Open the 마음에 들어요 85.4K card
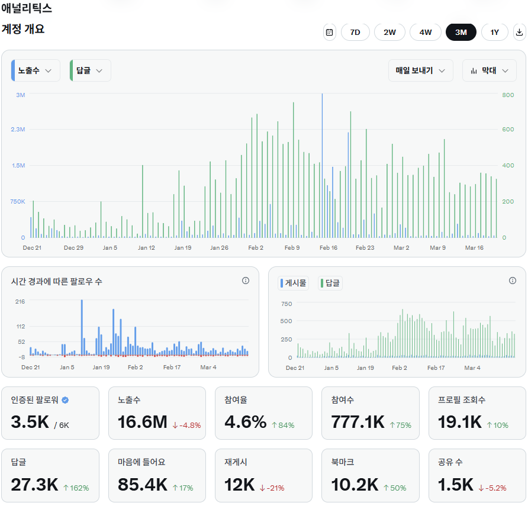Screen dimensions: 528x506 coord(157,475)
